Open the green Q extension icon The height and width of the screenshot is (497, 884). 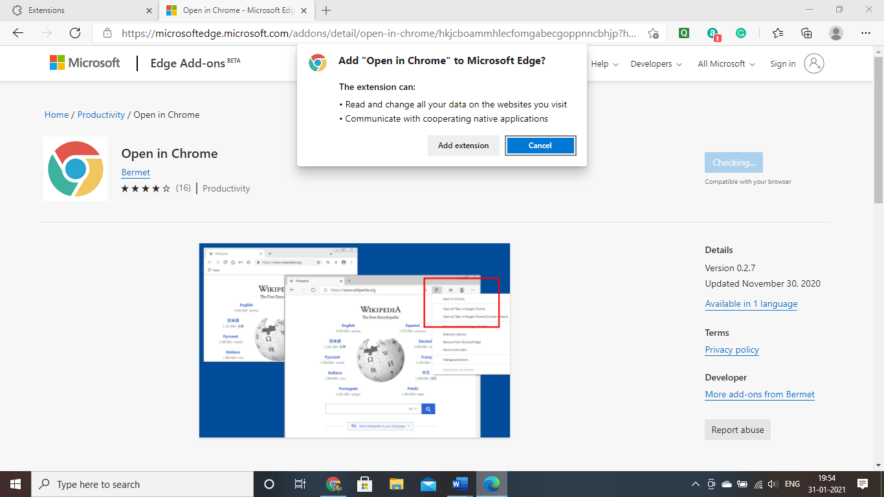[x=684, y=33]
